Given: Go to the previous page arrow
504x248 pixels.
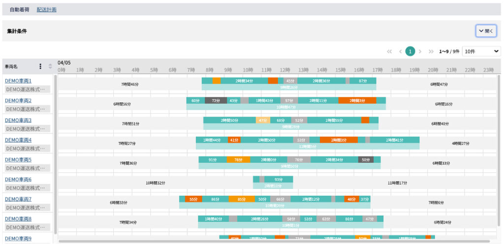Looking at the screenshot, I should tap(401, 51).
